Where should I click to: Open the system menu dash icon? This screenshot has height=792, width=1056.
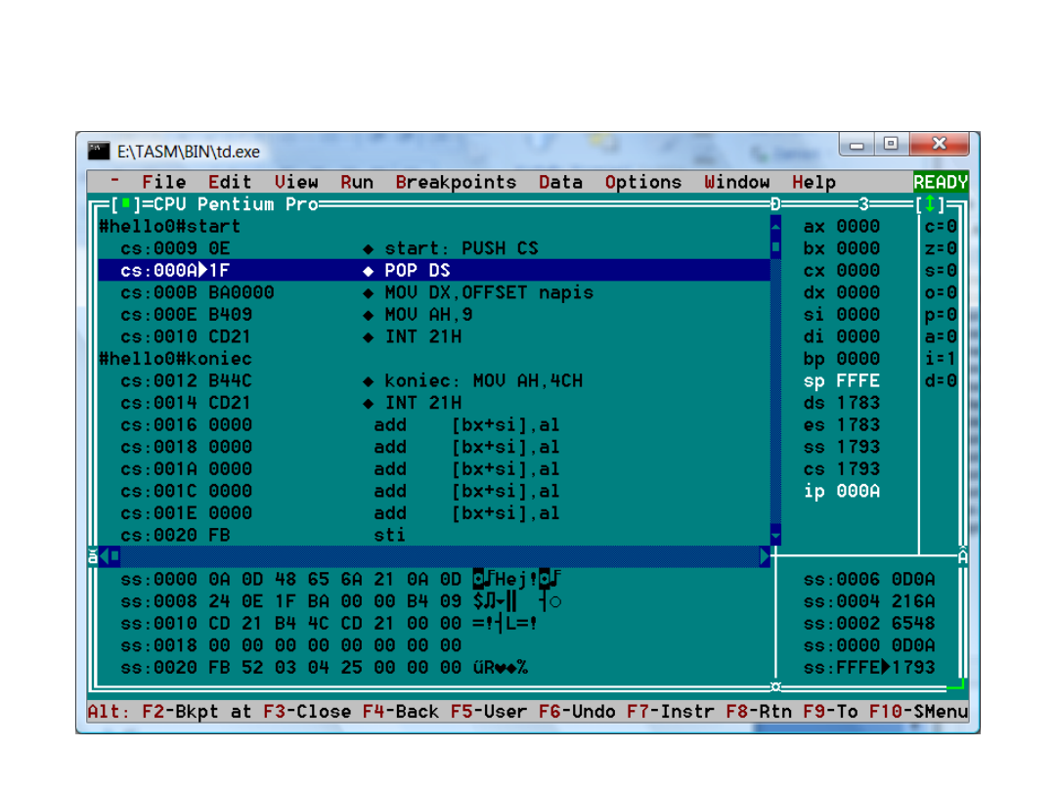[115, 182]
